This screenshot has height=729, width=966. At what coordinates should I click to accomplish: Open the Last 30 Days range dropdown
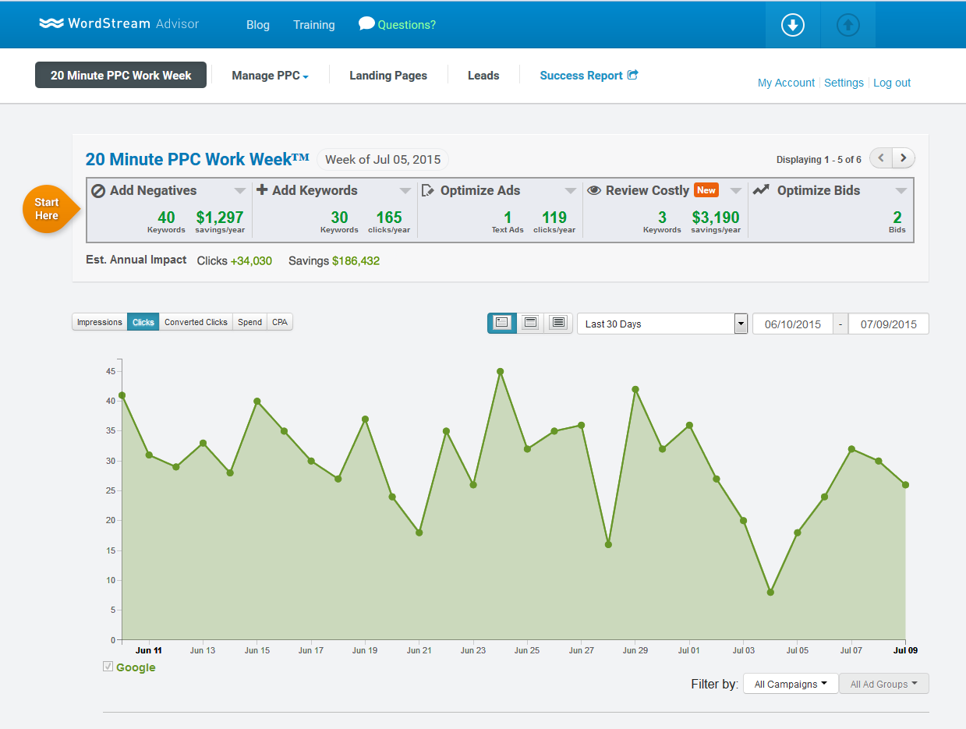click(663, 324)
